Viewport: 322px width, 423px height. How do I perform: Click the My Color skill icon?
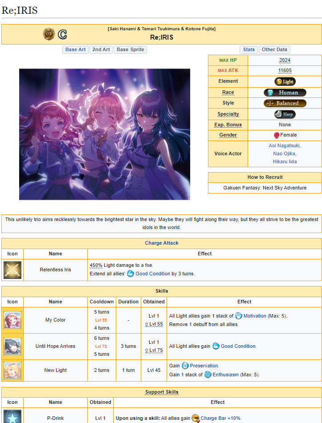tap(12, 320)
